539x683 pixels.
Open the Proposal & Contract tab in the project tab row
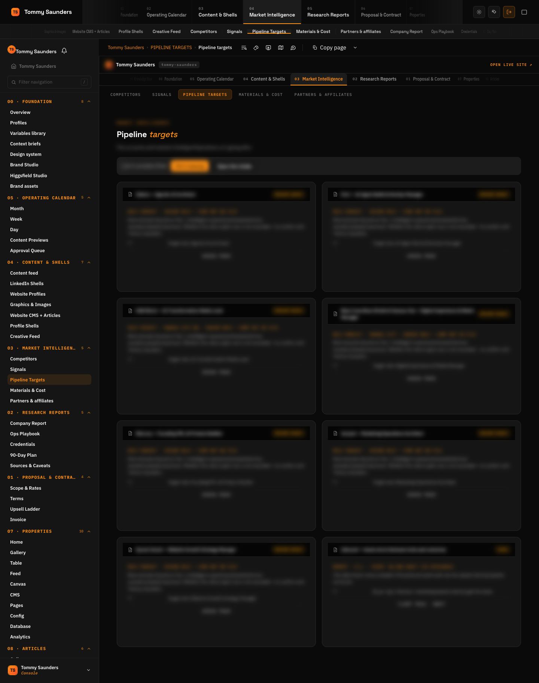[x=428, y=79]
